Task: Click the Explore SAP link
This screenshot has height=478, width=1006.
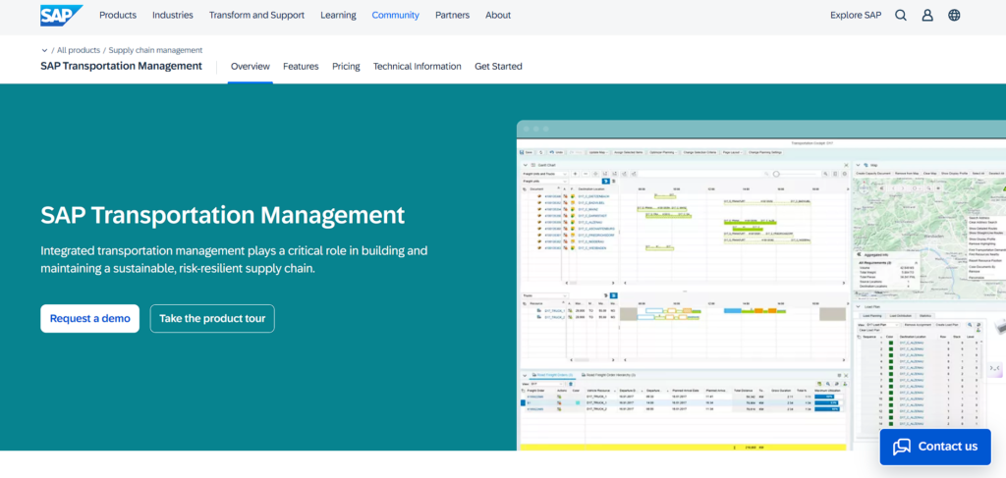Action: point(856,16)
